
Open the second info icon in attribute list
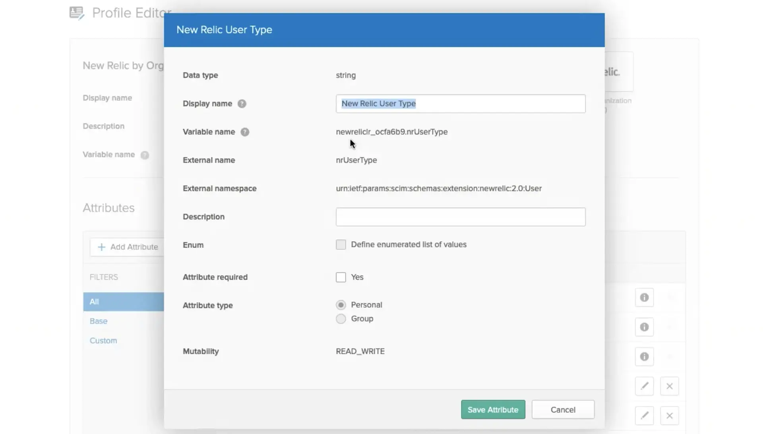pos(644,327)
